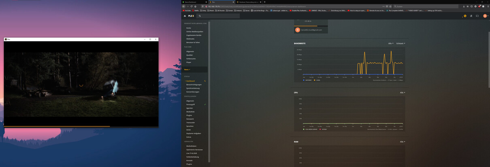
Task: Open Plex settings wrench icon
Action: (471, 16)
